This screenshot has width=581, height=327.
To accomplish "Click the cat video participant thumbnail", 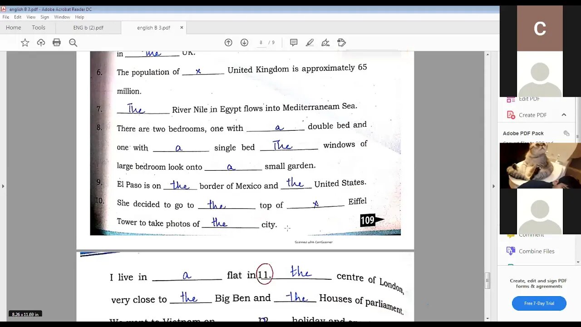I will coord(540,166).
